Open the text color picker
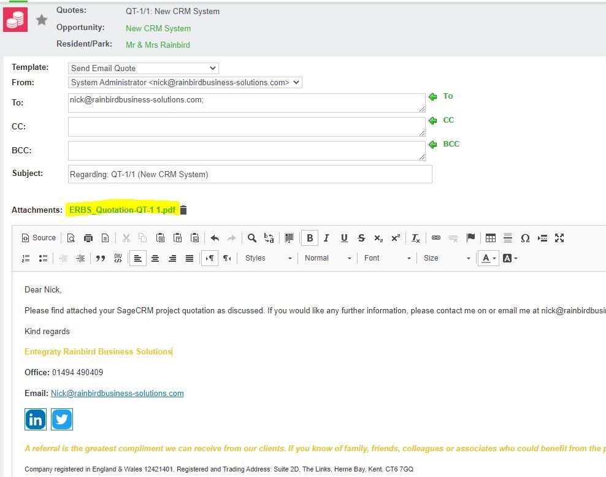This screenshot has width=606, height=477. coord(488,258)
